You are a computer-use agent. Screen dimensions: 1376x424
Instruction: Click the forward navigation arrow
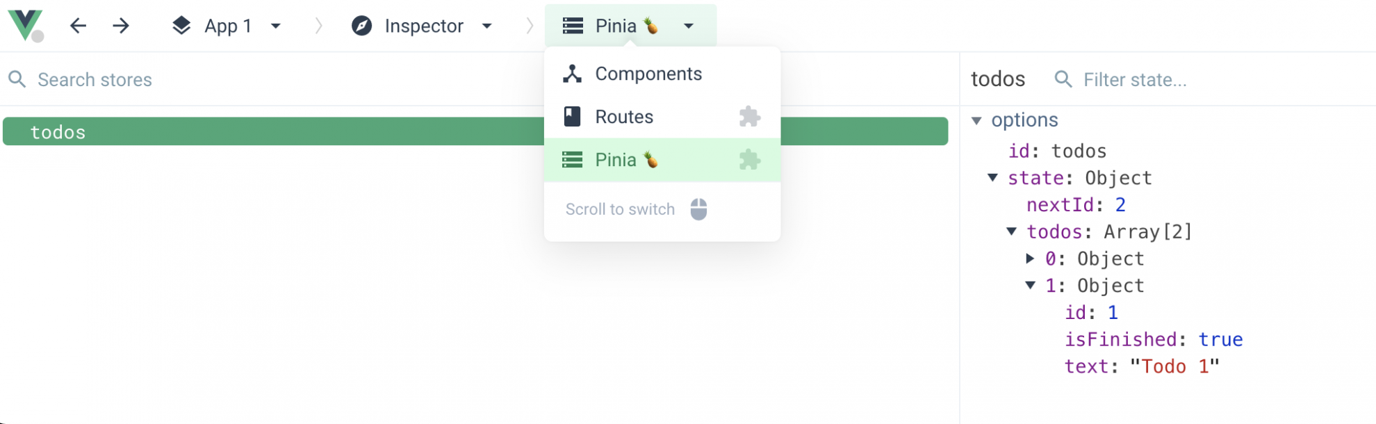click(x=121, y=26)
